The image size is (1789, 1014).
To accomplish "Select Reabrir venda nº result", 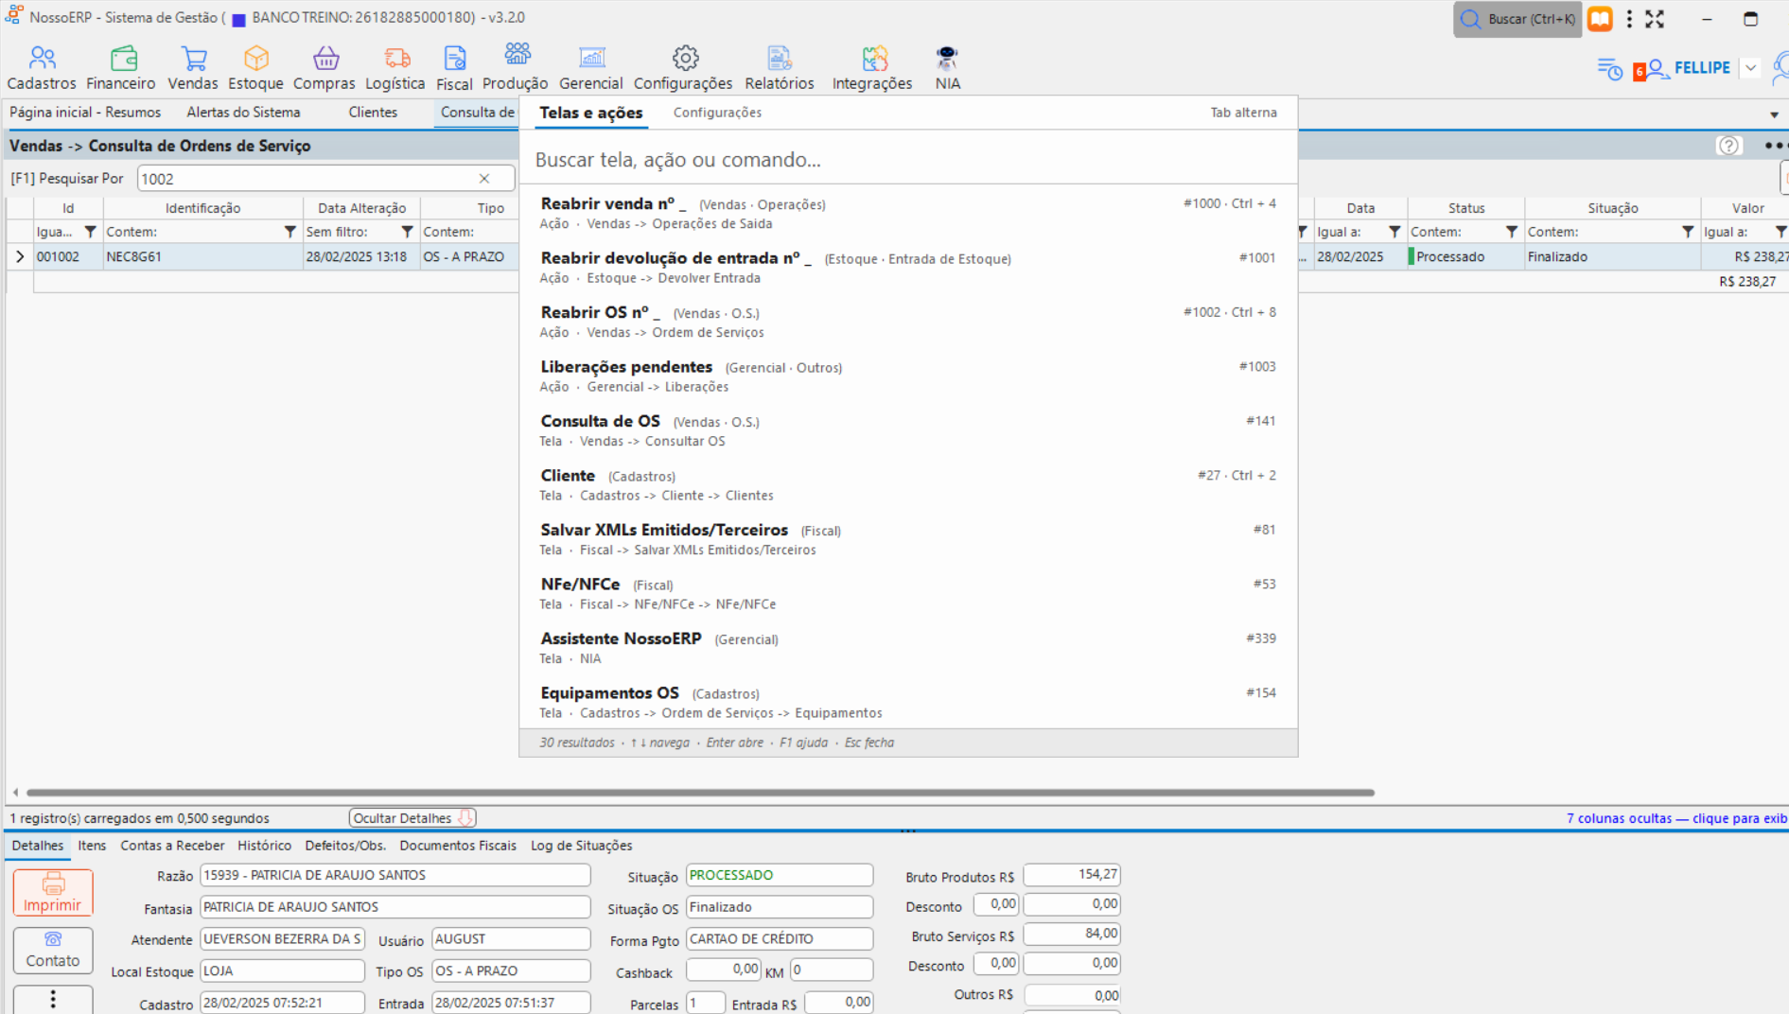I will coord(908,213).
